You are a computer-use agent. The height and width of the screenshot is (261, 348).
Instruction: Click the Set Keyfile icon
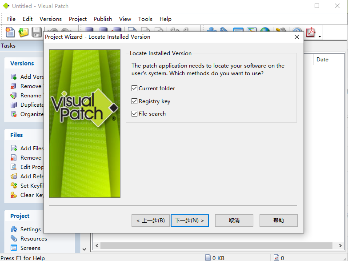coord(14,186)
